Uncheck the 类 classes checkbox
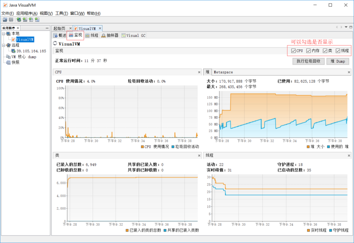 pyautogui.click(x=325, y=51)
